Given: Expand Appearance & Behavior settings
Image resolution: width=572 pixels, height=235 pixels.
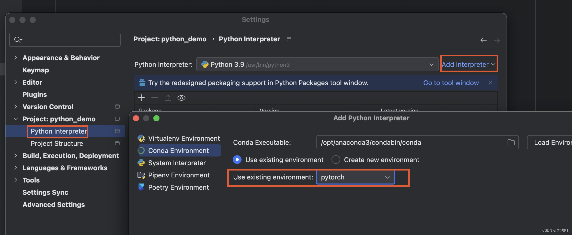Looking at the screenshot, I should pos(16,58).
